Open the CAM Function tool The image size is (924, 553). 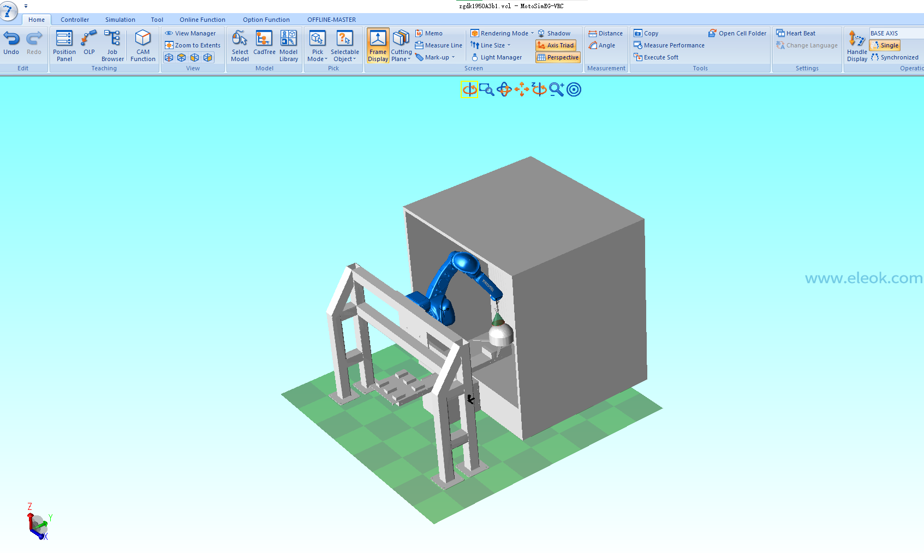point(143,46)
